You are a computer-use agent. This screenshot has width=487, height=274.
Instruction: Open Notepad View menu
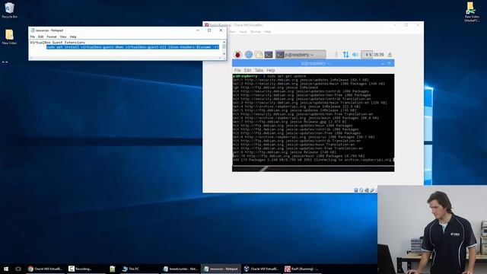coord(63,37)
